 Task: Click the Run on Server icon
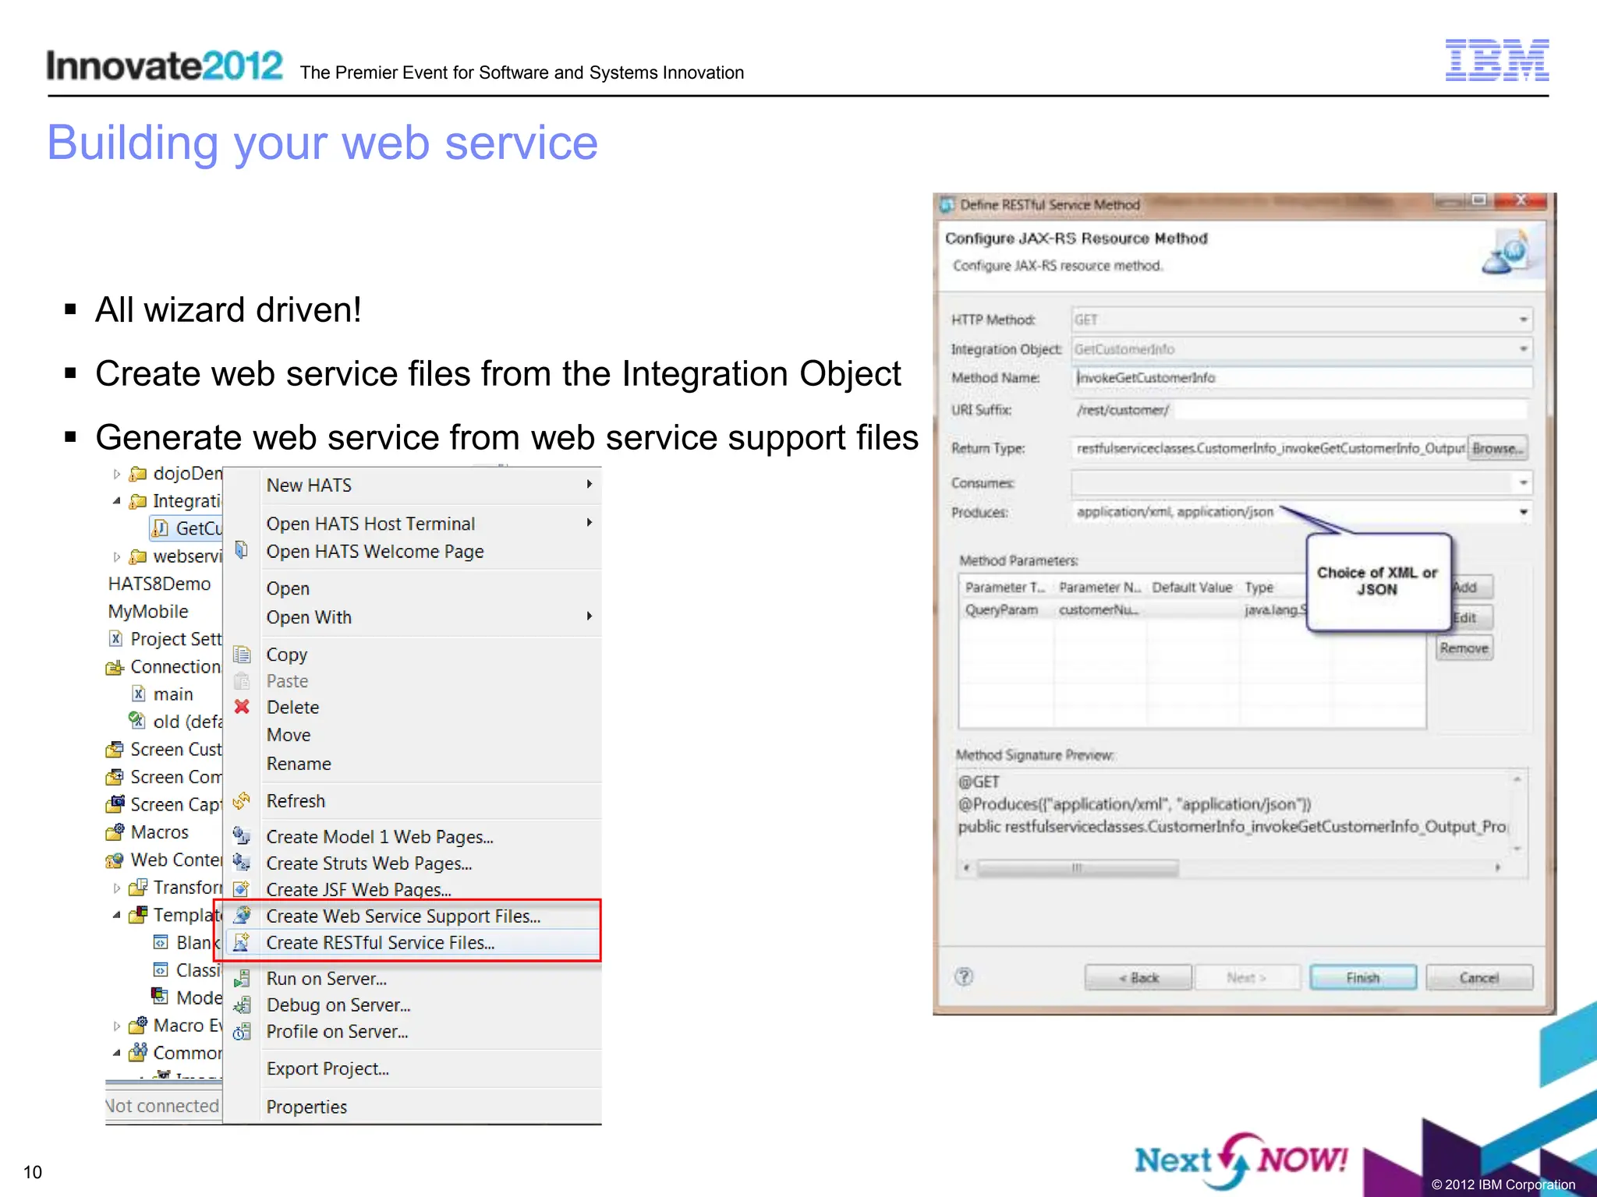pyautogui.click(x=242, y=978)
